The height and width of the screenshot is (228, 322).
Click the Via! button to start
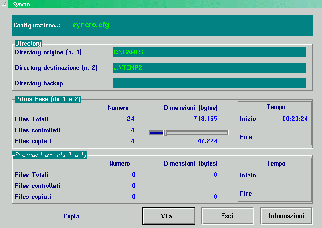pos(169,216)
